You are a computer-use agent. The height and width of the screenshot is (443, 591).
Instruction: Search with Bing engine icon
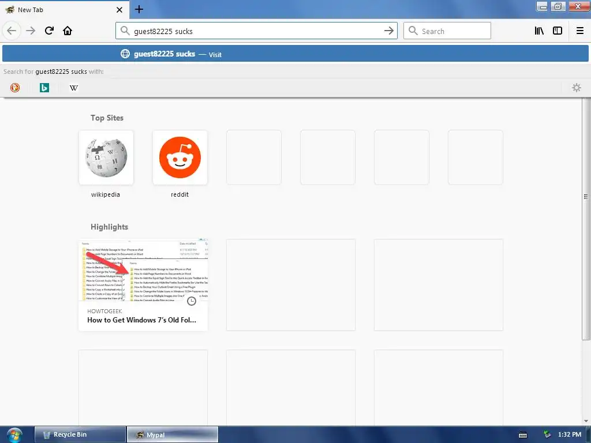[x=44, y=88]
